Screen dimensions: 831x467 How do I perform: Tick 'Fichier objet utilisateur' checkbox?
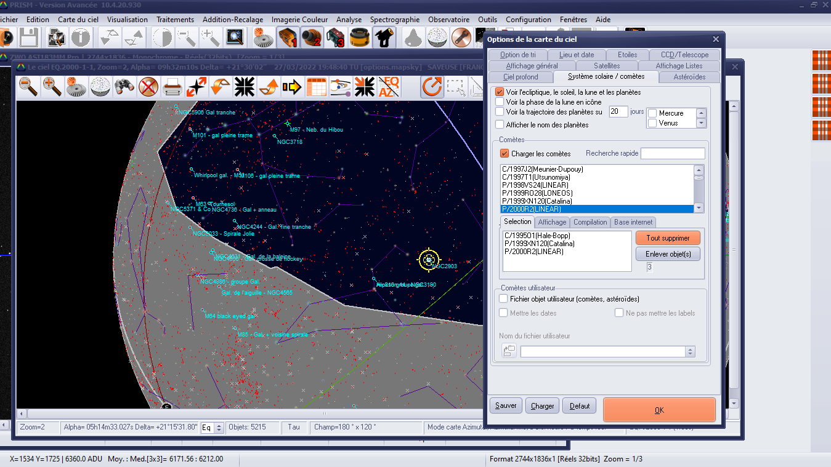[x=503, y=298]
